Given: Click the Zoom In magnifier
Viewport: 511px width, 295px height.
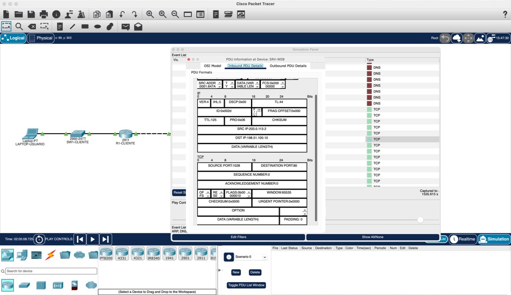Looking at the screenshot, I should [150, 14].
